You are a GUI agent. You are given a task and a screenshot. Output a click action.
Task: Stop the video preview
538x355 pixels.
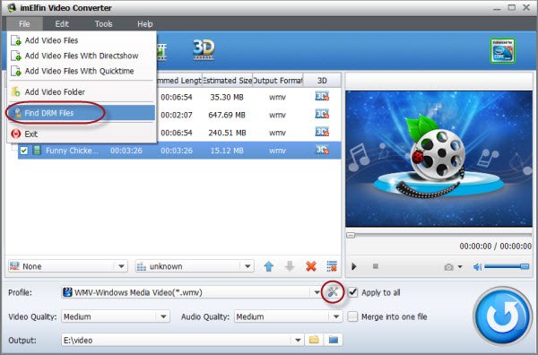tap(376, 266)
